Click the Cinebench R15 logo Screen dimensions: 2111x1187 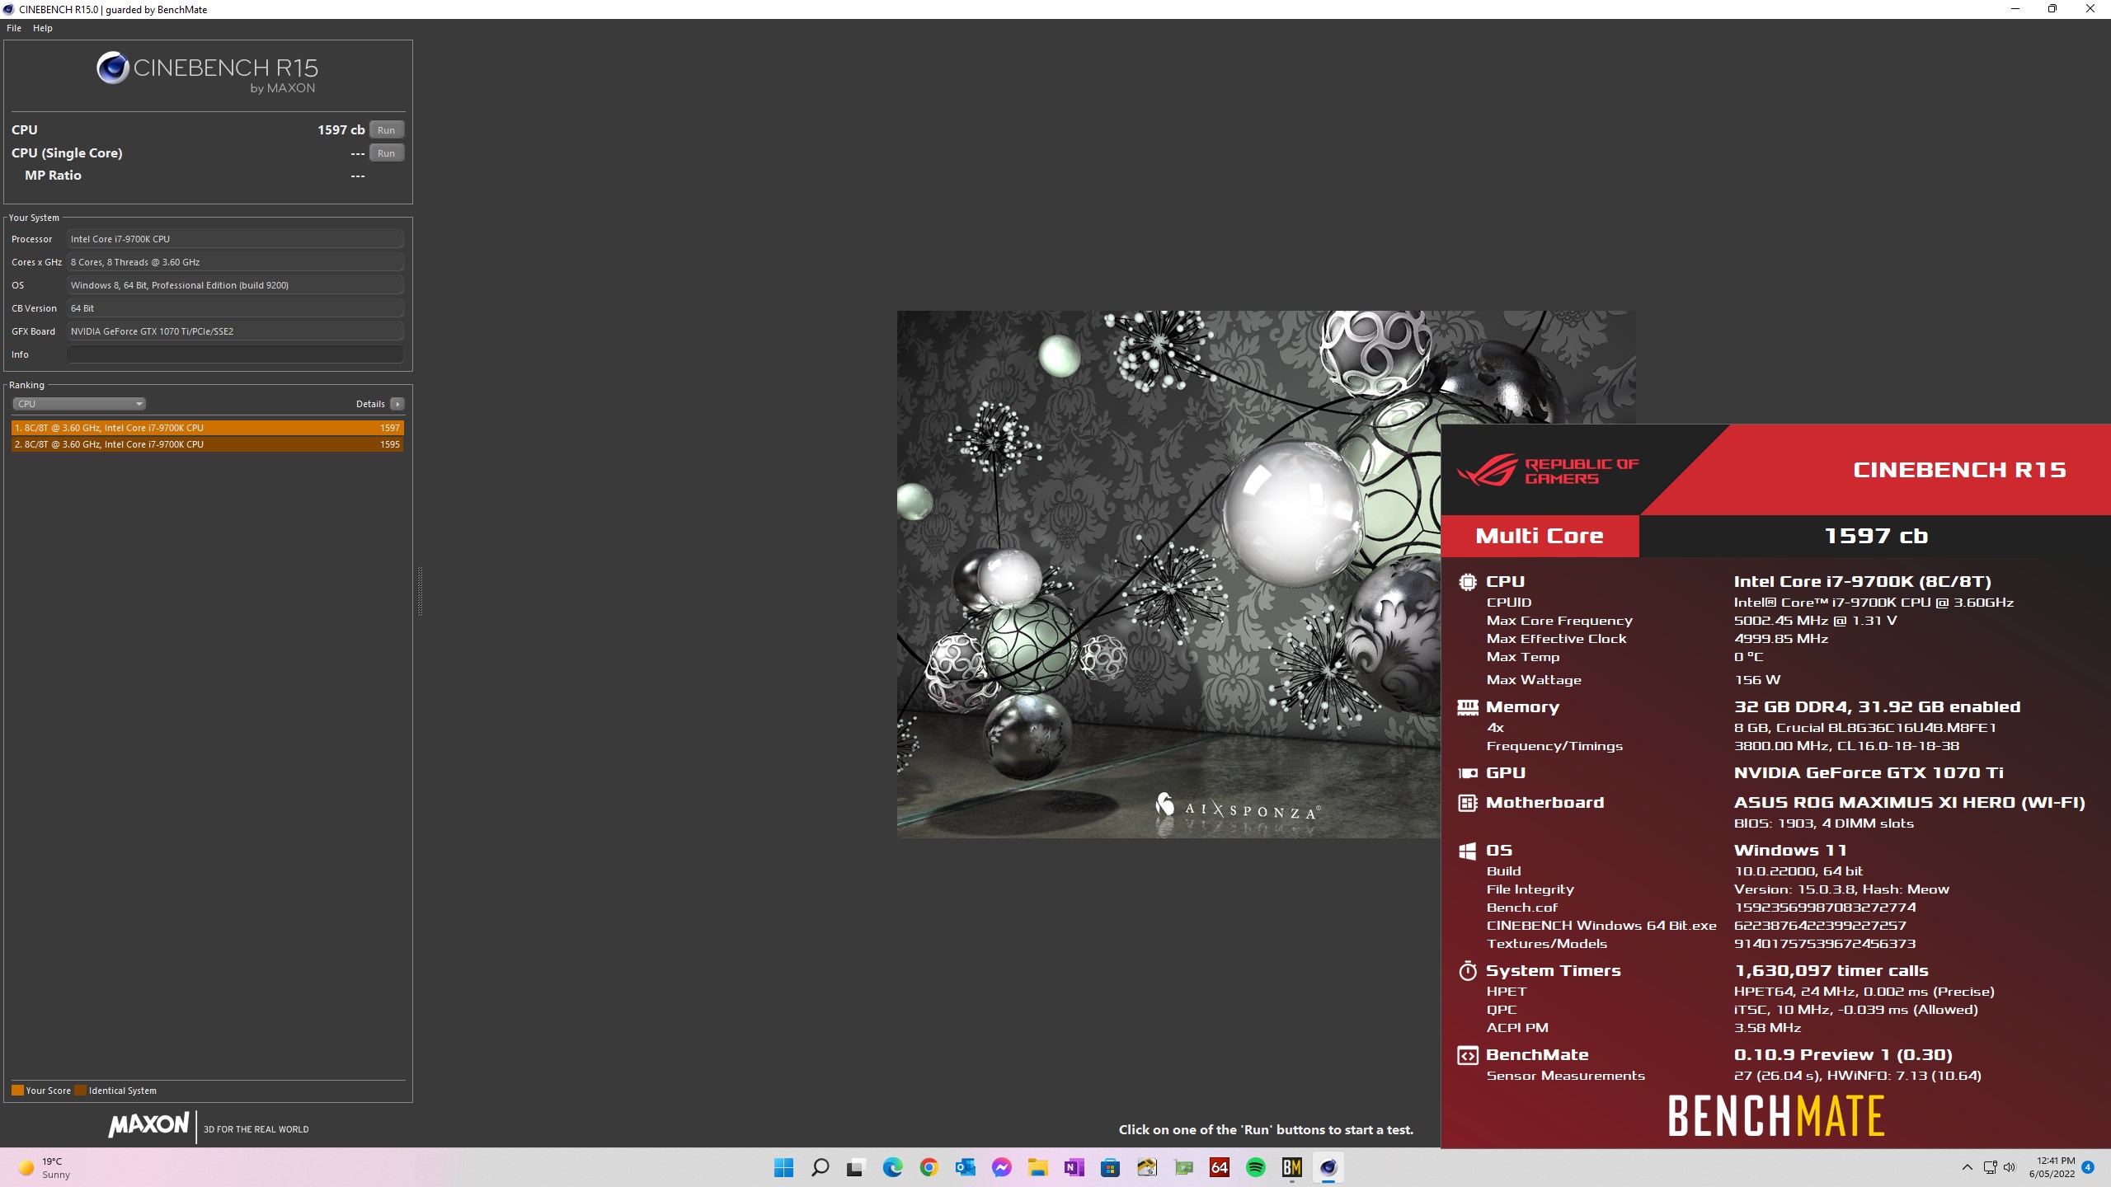click(207, 72)
